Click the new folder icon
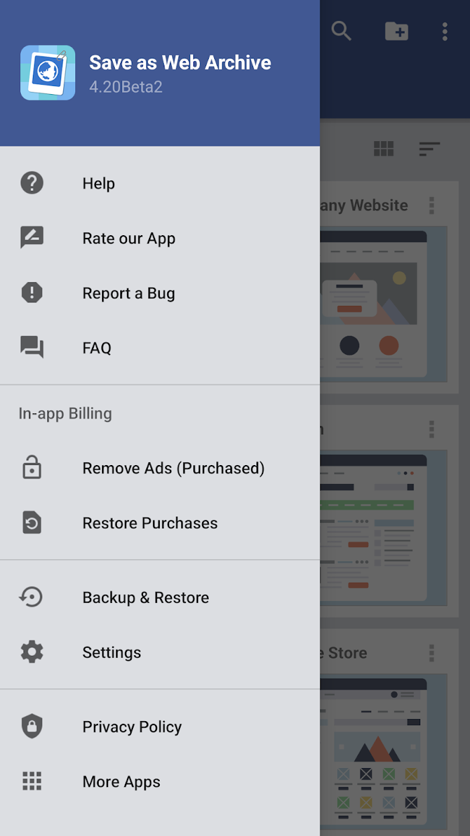The image size is (470, 836). (x=396, y=31)
